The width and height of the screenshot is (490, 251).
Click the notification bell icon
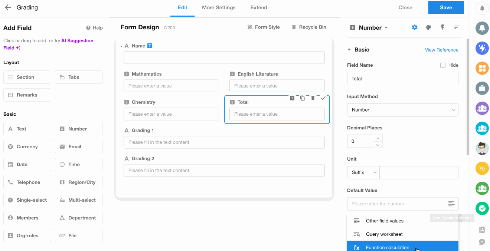click(x=482, y=8)
